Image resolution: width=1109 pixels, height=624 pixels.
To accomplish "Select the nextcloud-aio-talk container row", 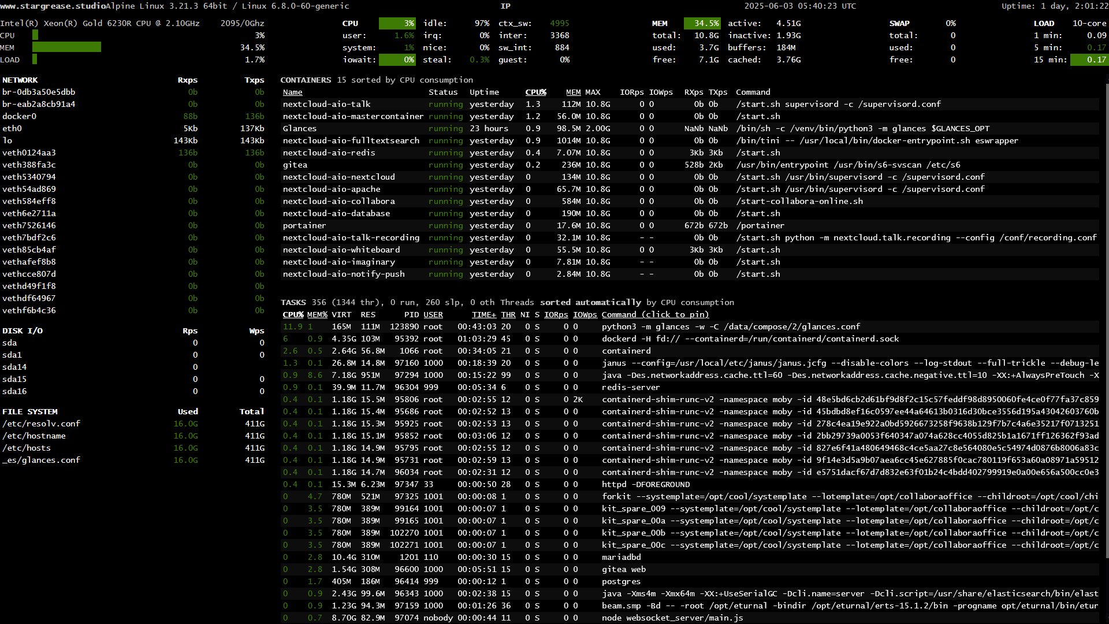I will [690, 105].
